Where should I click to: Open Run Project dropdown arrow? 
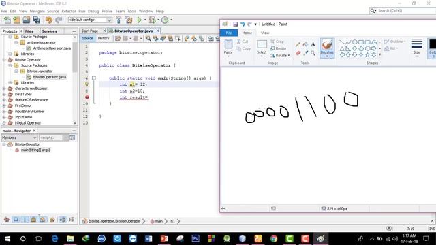145,20
